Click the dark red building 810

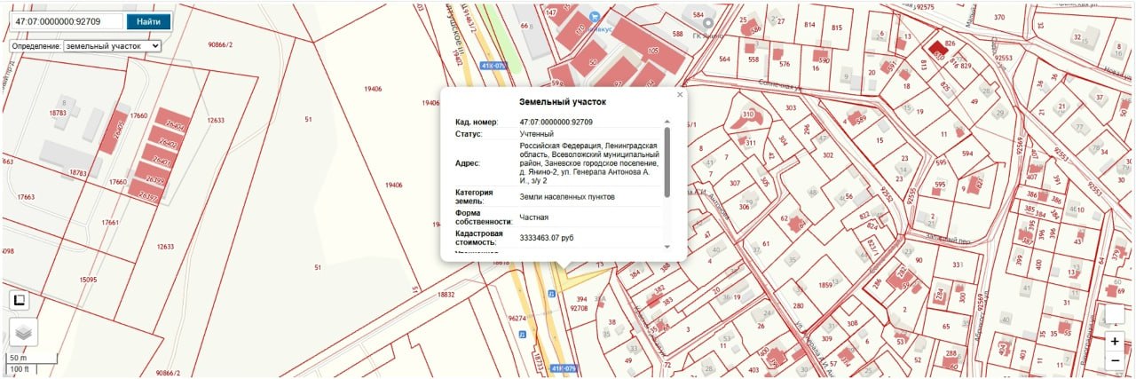tap(937, 51)
